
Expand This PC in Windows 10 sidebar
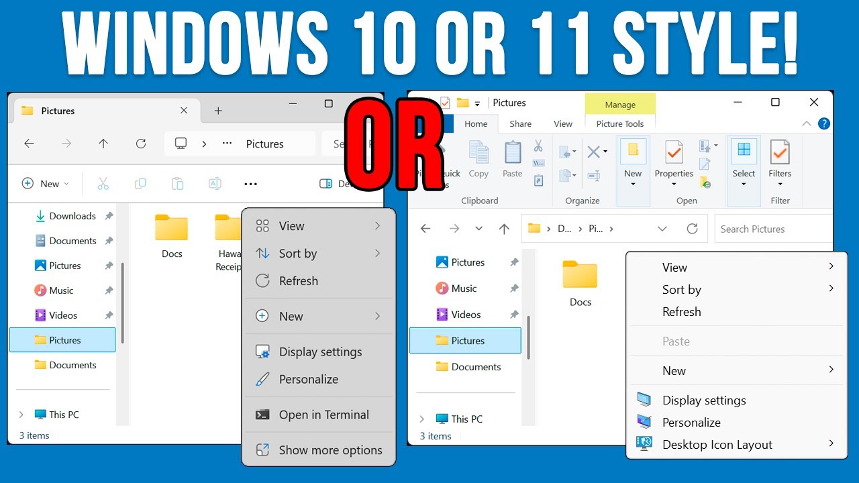point(422,419)
